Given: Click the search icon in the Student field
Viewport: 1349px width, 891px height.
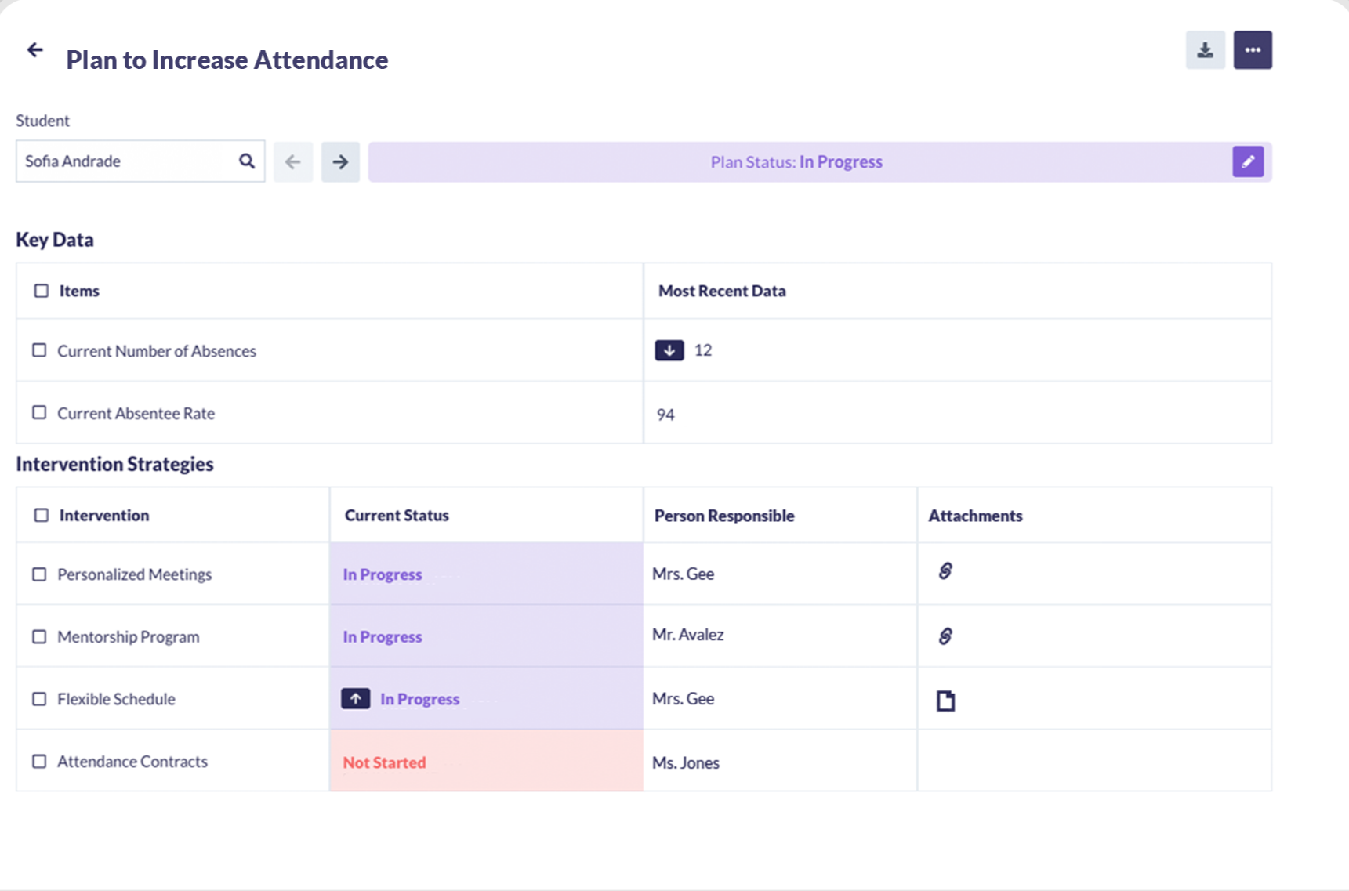Looking at the screenshot, I should coord(247,161).
